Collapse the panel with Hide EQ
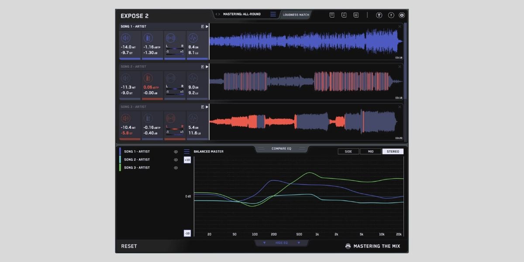Image resolution: width=524 pixels, height=262 pixels. 281,243
